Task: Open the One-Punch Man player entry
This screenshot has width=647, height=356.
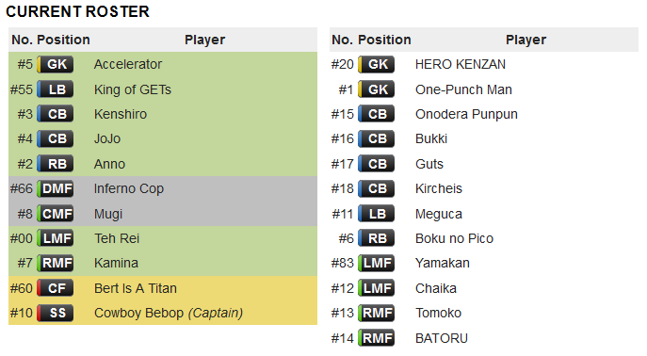Action: (463, 89)
